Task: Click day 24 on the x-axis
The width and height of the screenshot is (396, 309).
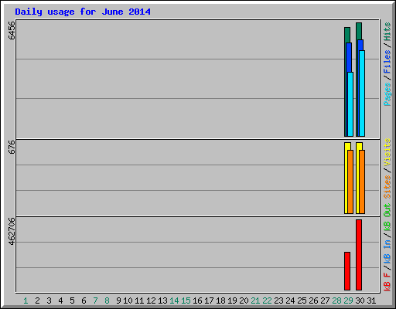Action: (290, 301)
